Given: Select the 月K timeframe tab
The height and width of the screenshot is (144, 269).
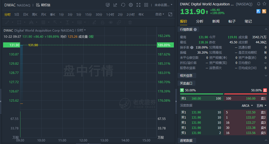Looking at the screenshot, I should (x=44, y=15).
